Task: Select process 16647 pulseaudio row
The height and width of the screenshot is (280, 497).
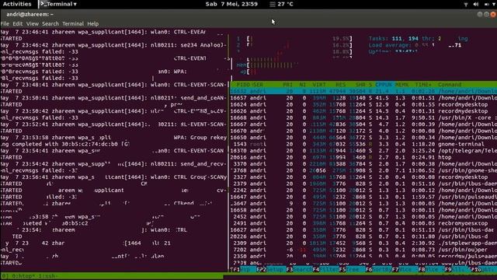Action: click(363, 197)
